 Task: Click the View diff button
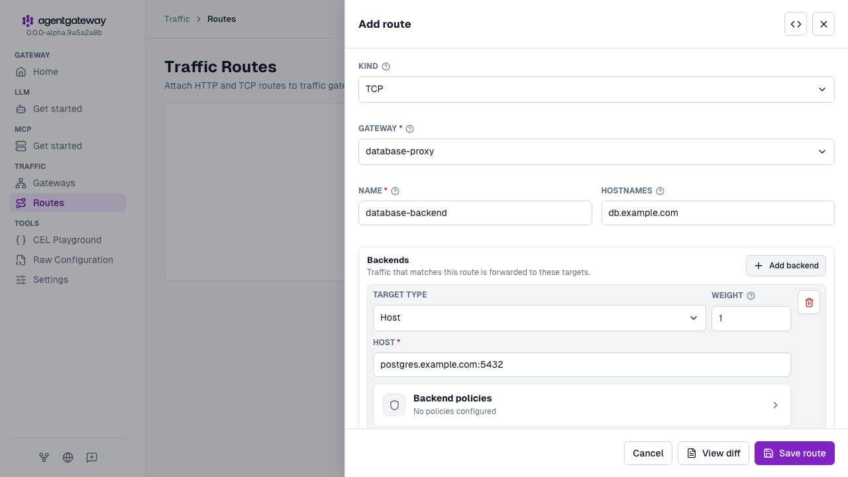coord(714,453)
